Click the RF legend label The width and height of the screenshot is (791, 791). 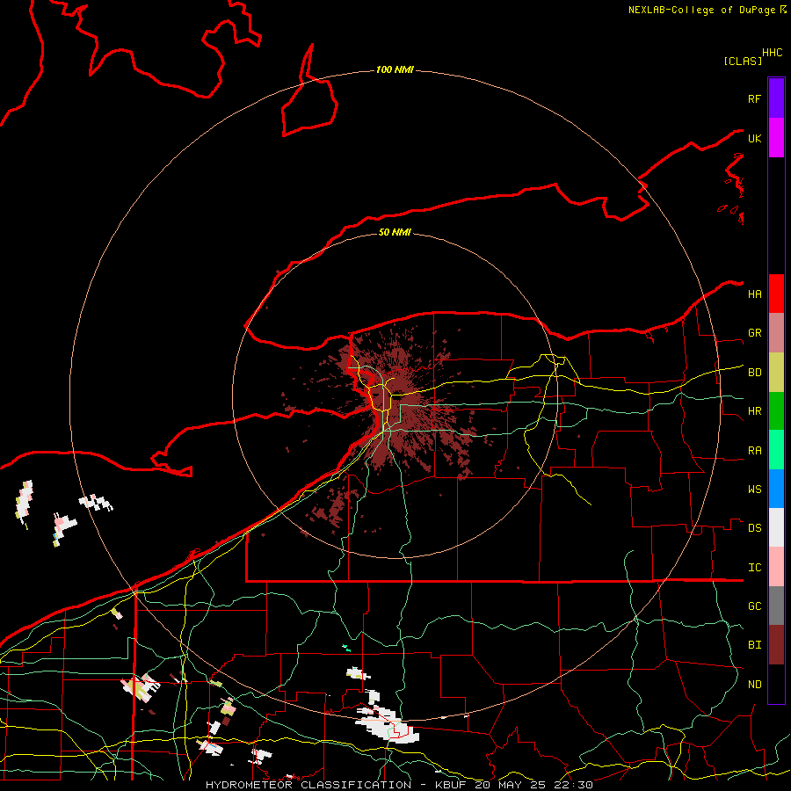pos(754,98)
